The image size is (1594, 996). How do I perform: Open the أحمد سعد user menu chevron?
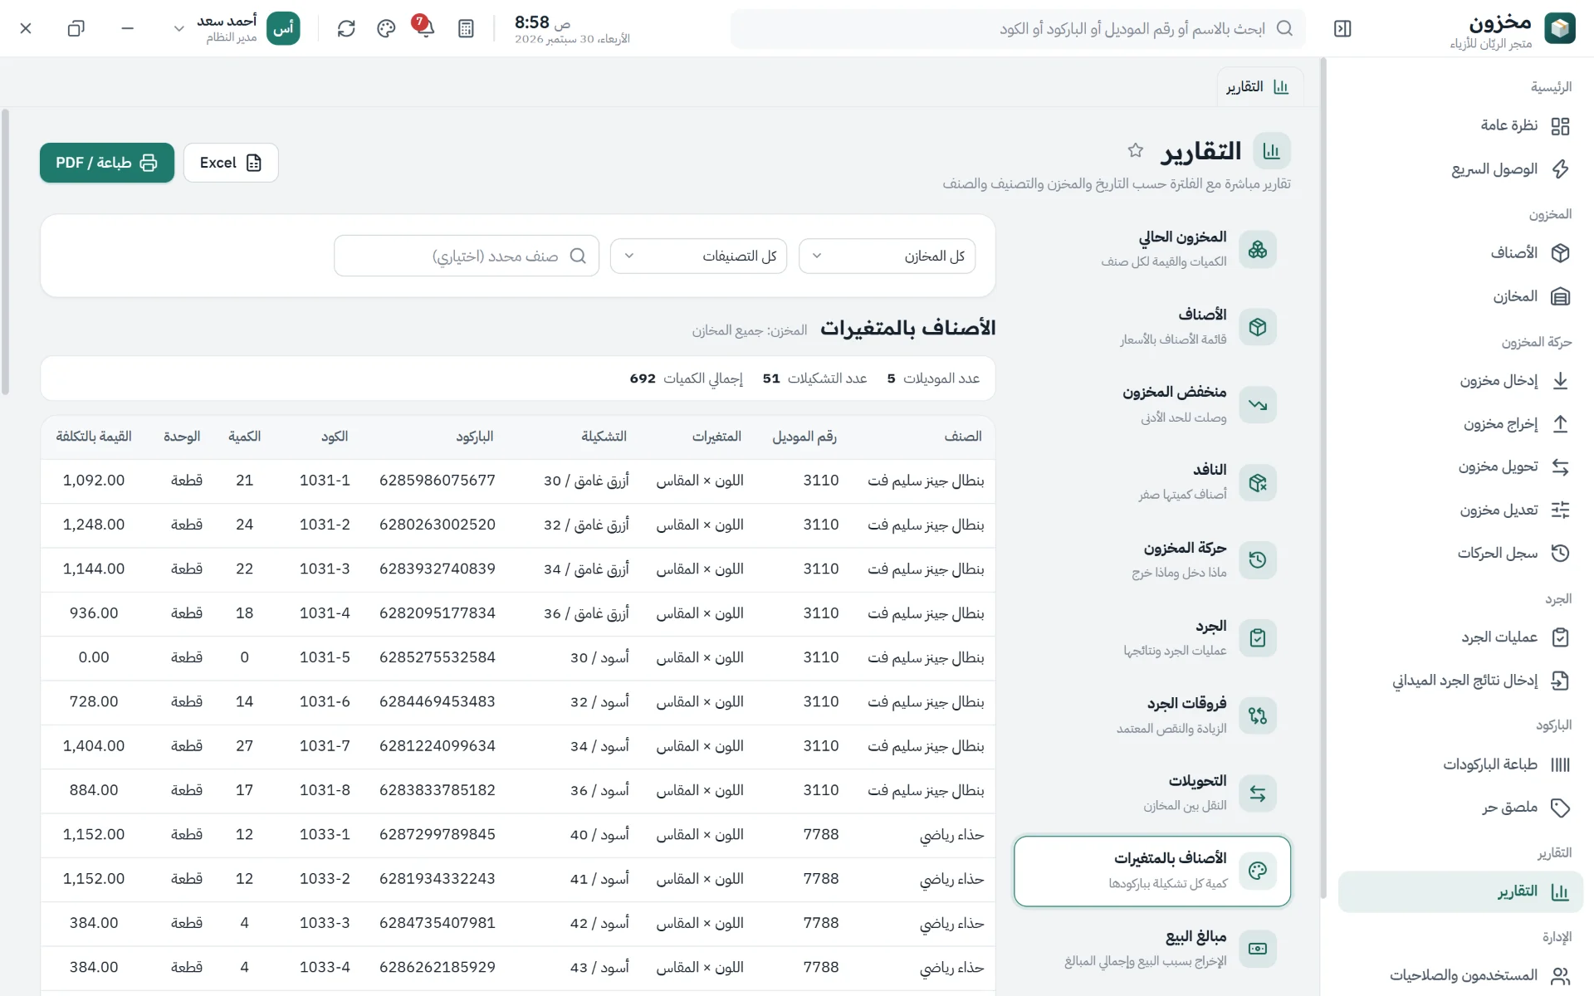click(x=178, y=29)
